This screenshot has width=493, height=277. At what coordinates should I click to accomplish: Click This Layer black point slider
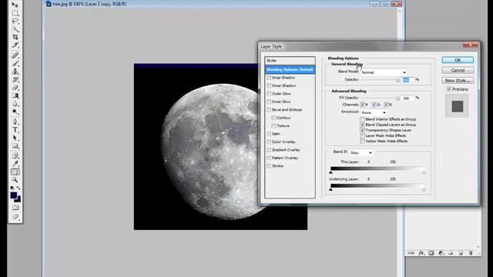click(x=330, y=172)
